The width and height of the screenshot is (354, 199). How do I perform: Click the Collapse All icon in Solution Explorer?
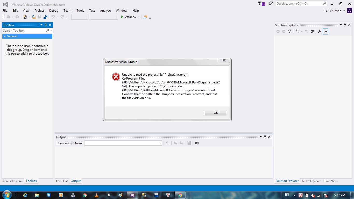(312, 31)
